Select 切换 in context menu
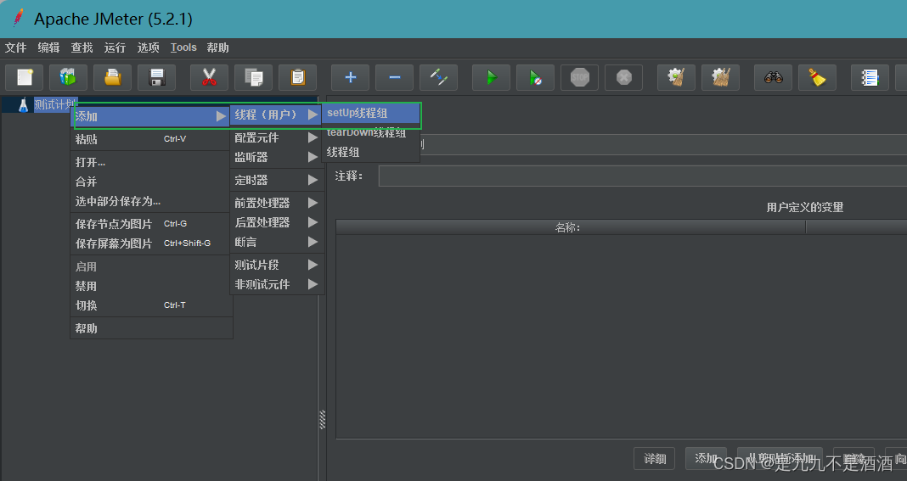The width and height of the screenshot is (907, 481). (x=151, y=305)
